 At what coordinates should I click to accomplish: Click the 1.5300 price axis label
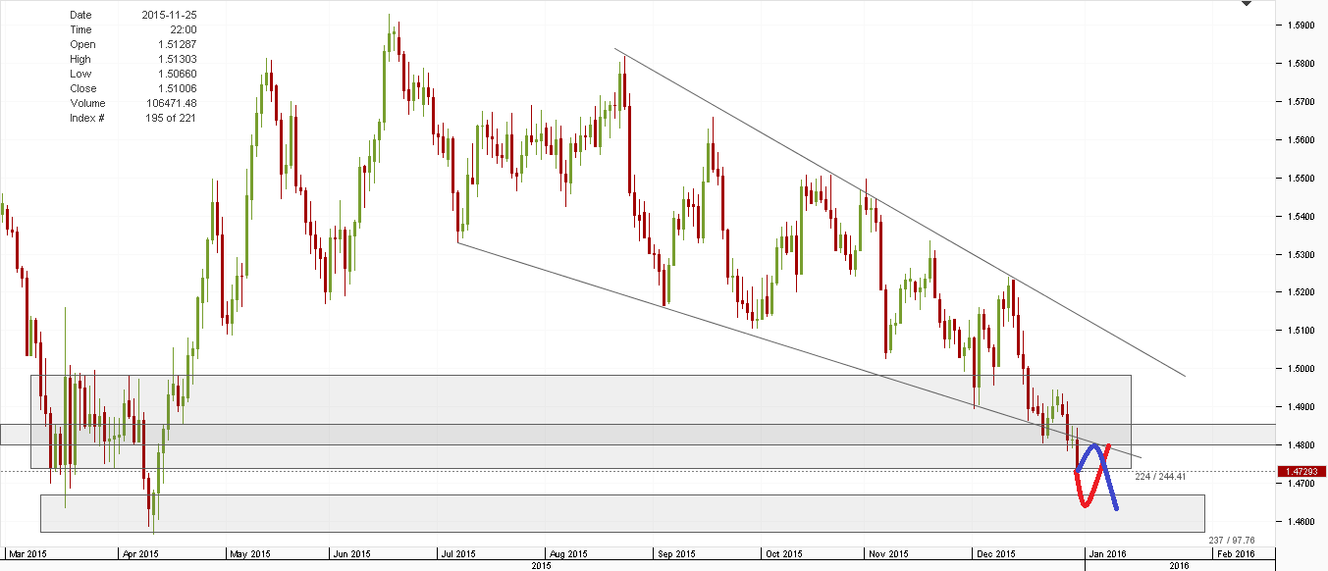tap(1299, 255)
